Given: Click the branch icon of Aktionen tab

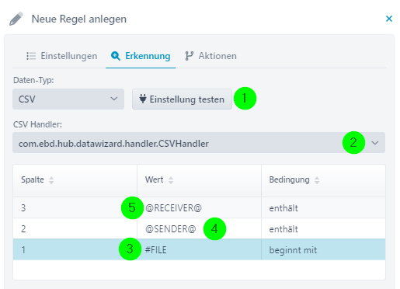Looking at the screenshot, I should pyautogui.click(x=189, y=56).
